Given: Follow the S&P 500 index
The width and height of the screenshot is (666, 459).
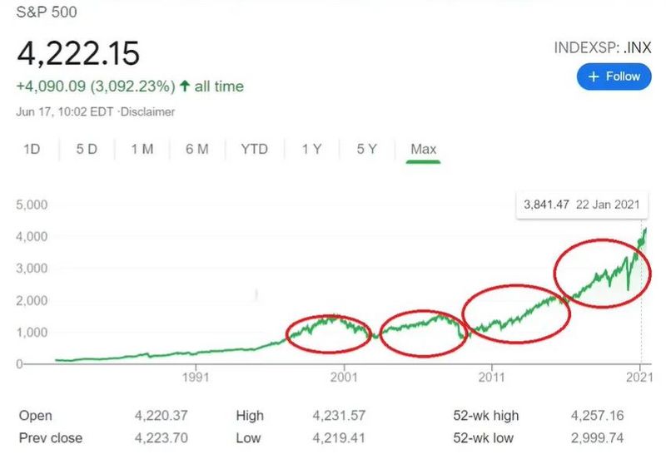Looking at the screenshot, I should 614,76.
